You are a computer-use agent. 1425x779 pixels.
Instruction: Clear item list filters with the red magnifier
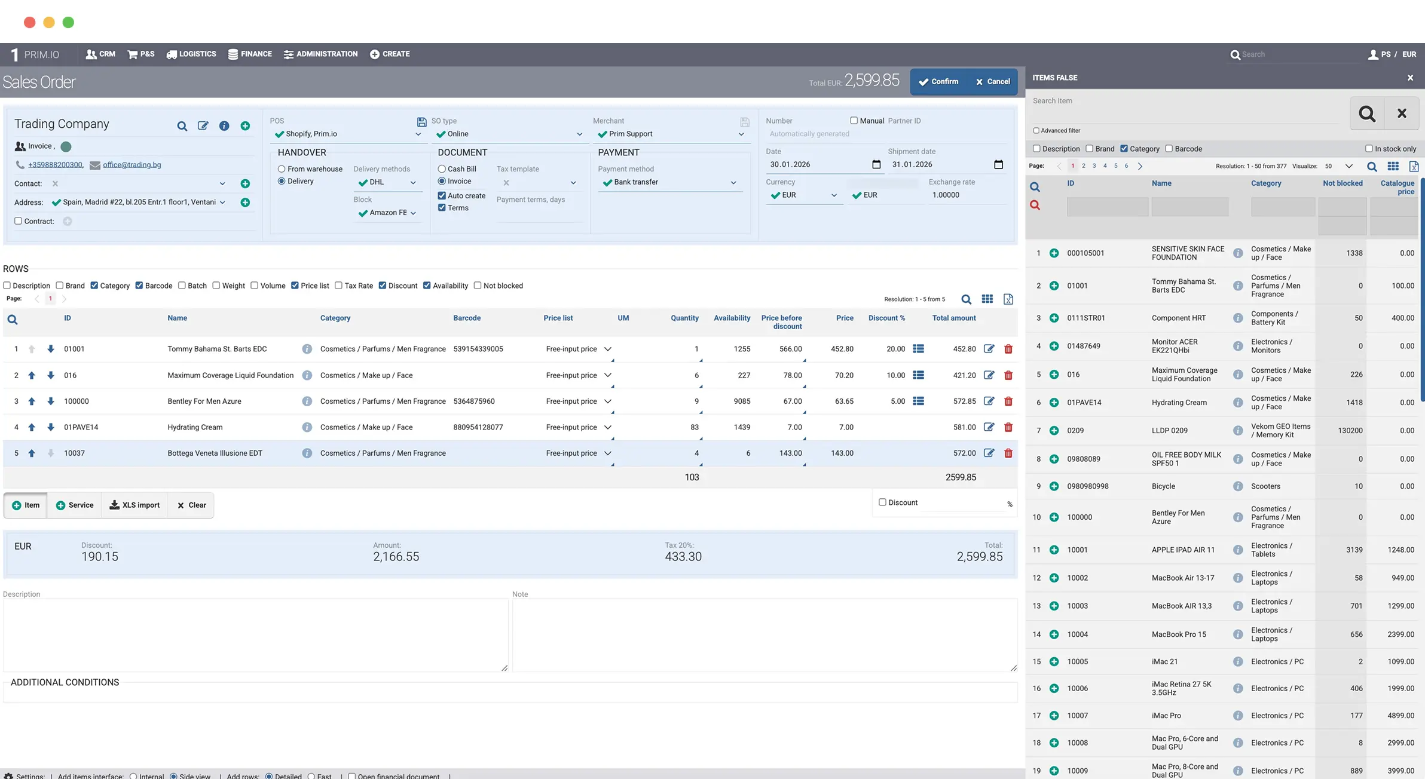pyautogui.click(x=1035, y=205)
